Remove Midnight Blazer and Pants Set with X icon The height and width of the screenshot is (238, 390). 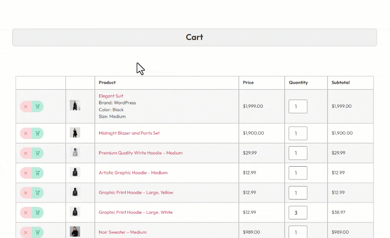26,133
